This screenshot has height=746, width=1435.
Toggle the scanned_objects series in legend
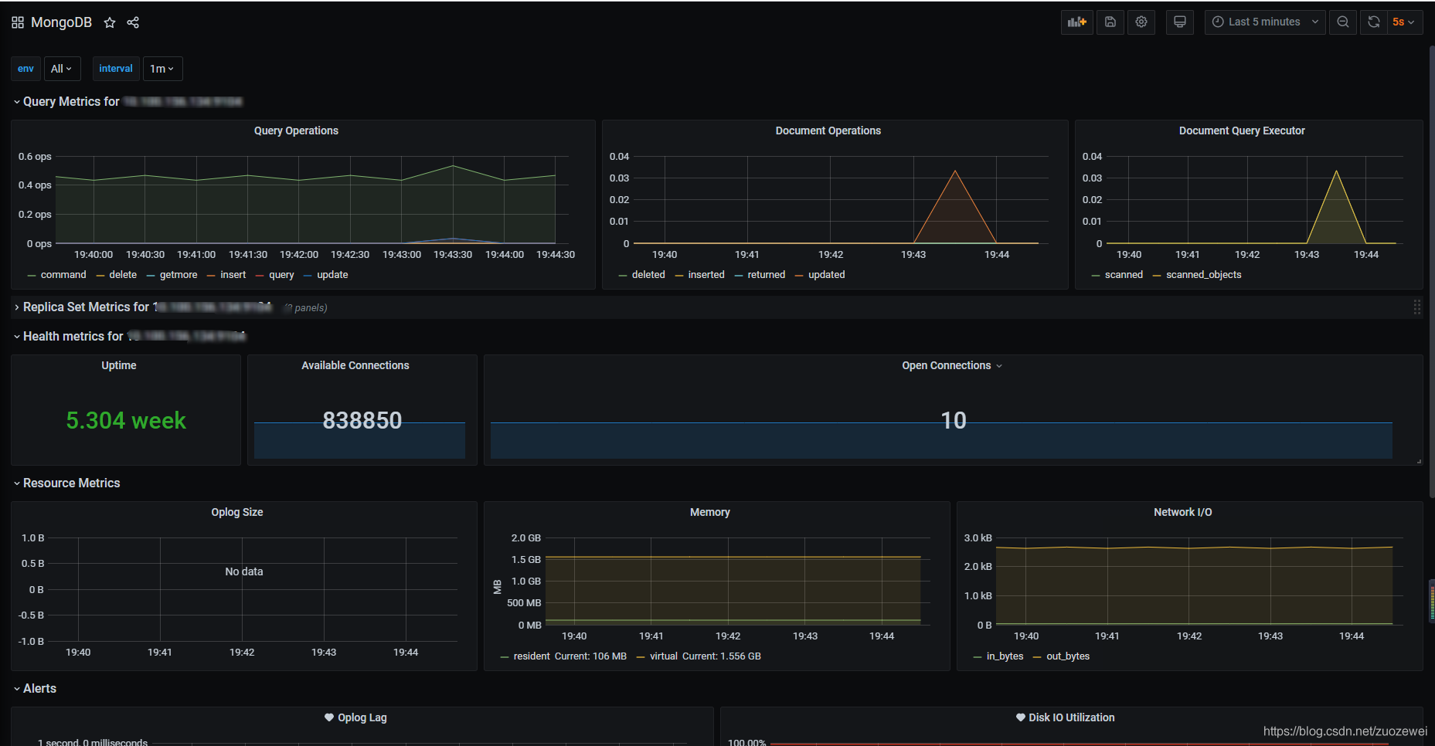pos(1203,275)
